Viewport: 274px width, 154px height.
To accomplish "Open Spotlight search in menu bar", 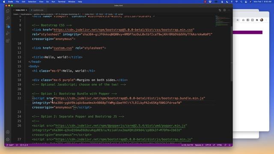I will [241, 2].
